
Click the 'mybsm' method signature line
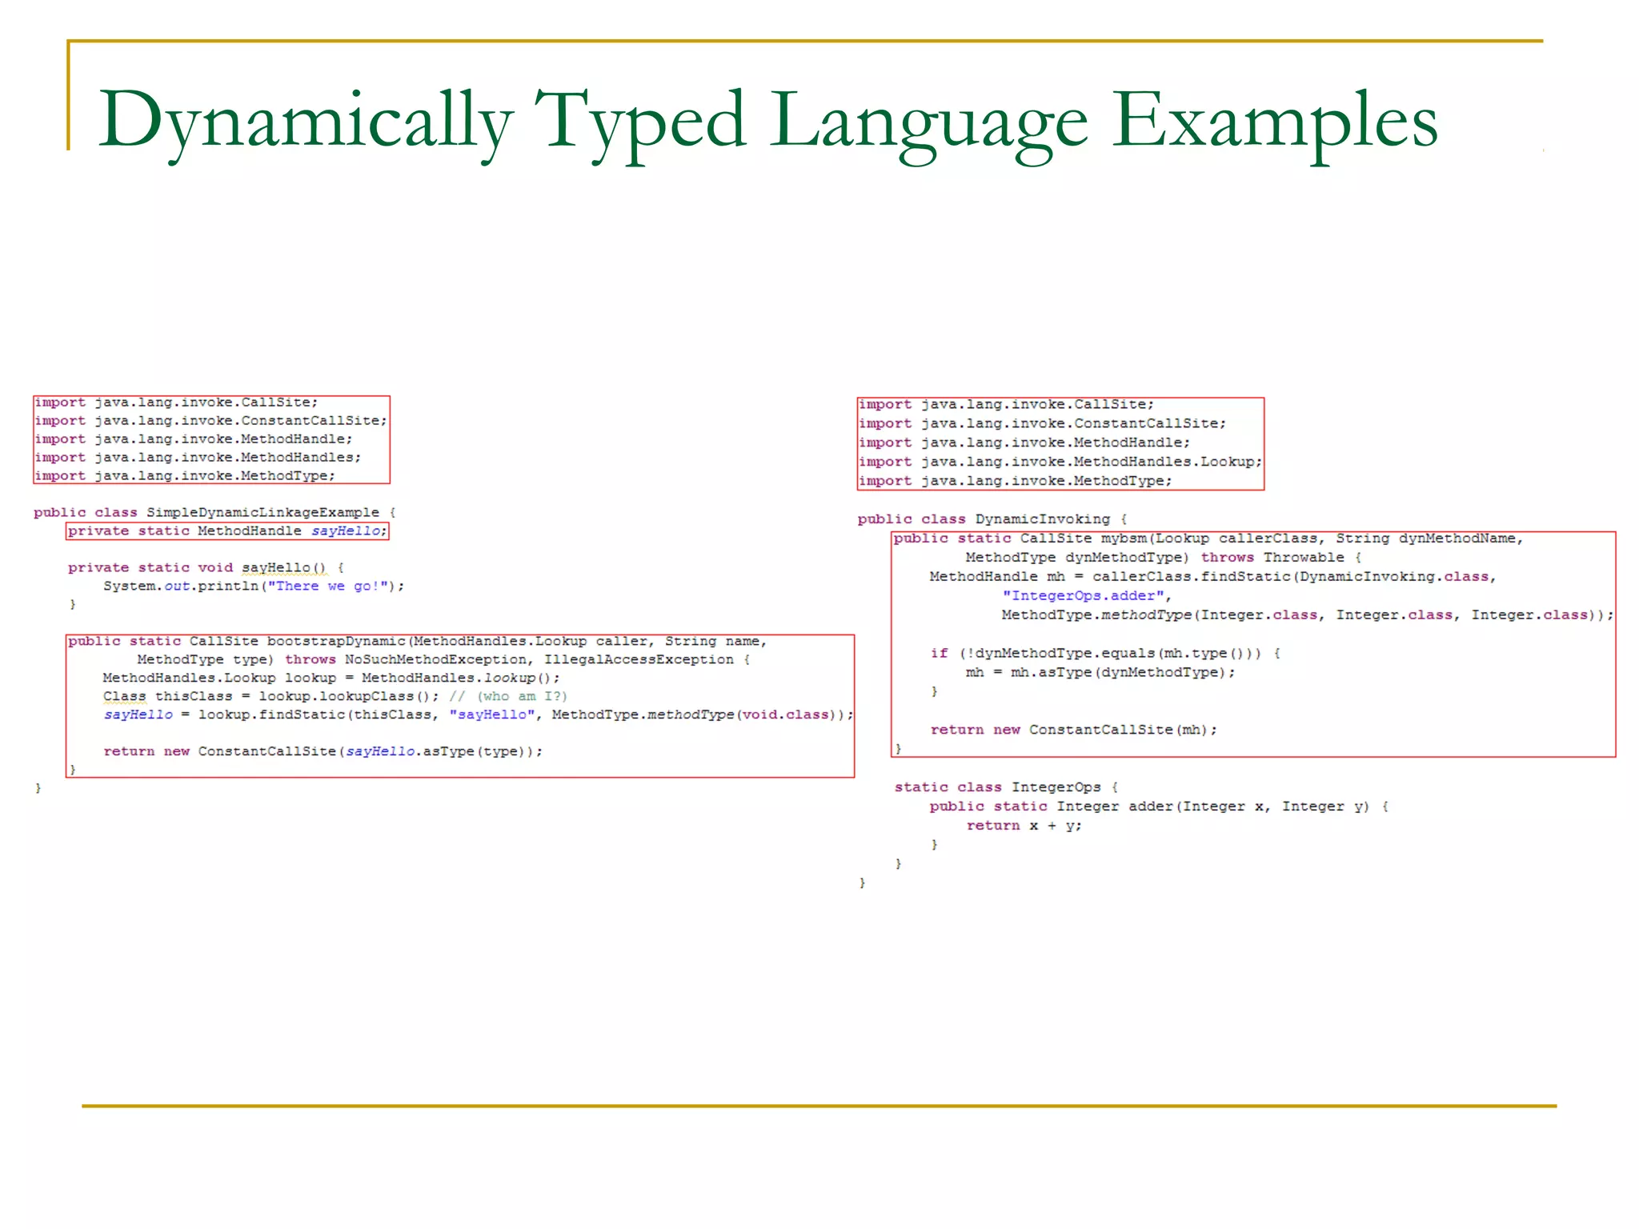point(1208,539)
